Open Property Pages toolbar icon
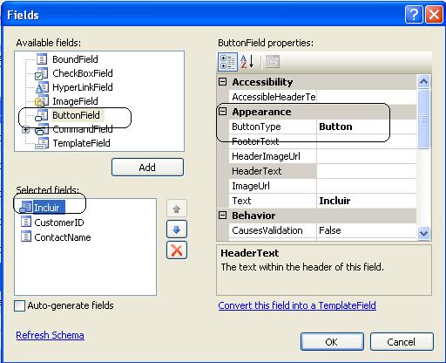Viewport: 446px width, 363px height. click(x=273, y=62)
